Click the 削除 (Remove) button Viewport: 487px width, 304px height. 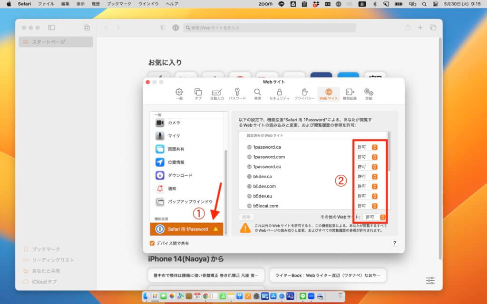click(x=246, y=217)
